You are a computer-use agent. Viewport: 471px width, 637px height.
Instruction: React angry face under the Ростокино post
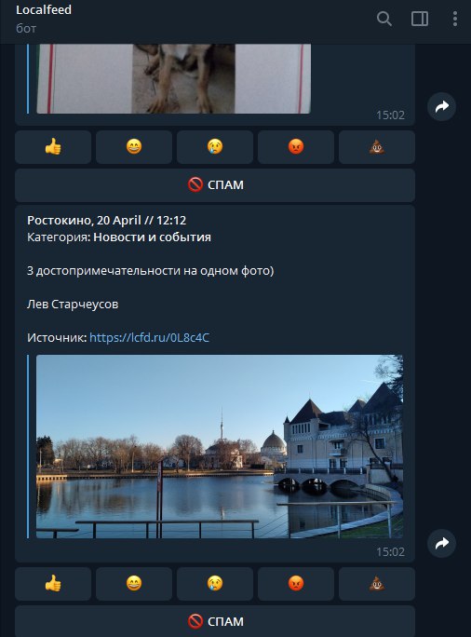pyautogui.click(x=296, y=584)
